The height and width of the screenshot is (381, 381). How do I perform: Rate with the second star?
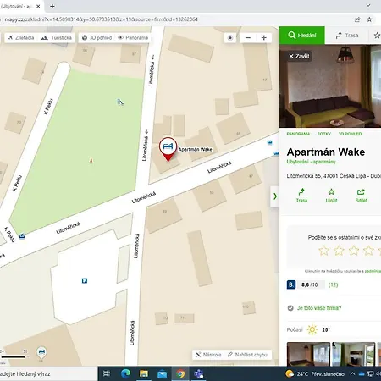pyautogui.click(x=339, y=251)
